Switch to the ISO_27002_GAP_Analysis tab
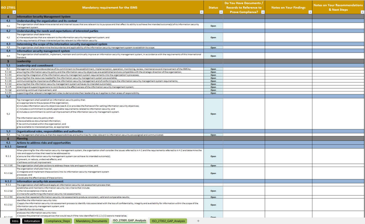 point(168,221)
